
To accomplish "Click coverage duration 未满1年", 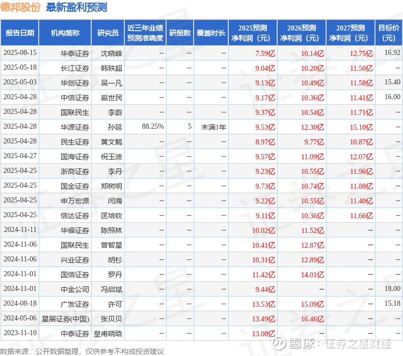I will click(x=213, y=127).
